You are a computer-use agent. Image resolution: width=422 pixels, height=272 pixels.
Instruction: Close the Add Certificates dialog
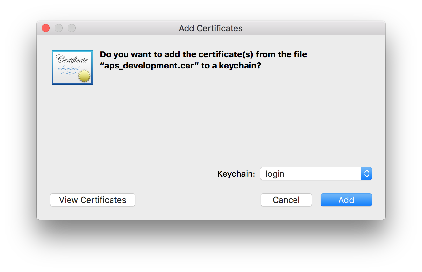tap(46, 28)
